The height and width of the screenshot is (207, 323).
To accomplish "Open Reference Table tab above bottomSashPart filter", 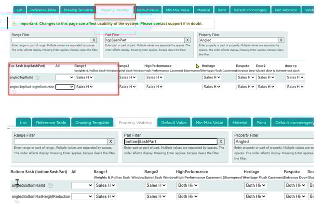I will point(52,123).
